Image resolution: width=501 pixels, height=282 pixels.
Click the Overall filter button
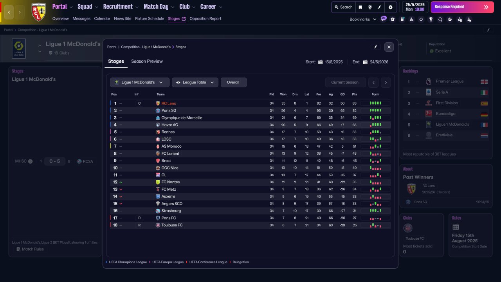click(x=234, y=82)
